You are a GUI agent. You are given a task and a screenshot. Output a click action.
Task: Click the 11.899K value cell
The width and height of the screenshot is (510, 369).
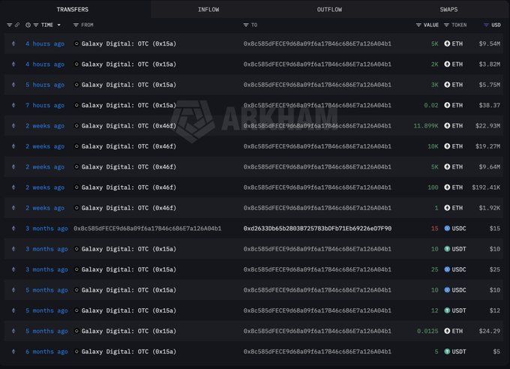point(426,125)
